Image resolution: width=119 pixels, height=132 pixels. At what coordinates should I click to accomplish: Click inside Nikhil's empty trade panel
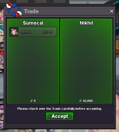click(86, 61)
